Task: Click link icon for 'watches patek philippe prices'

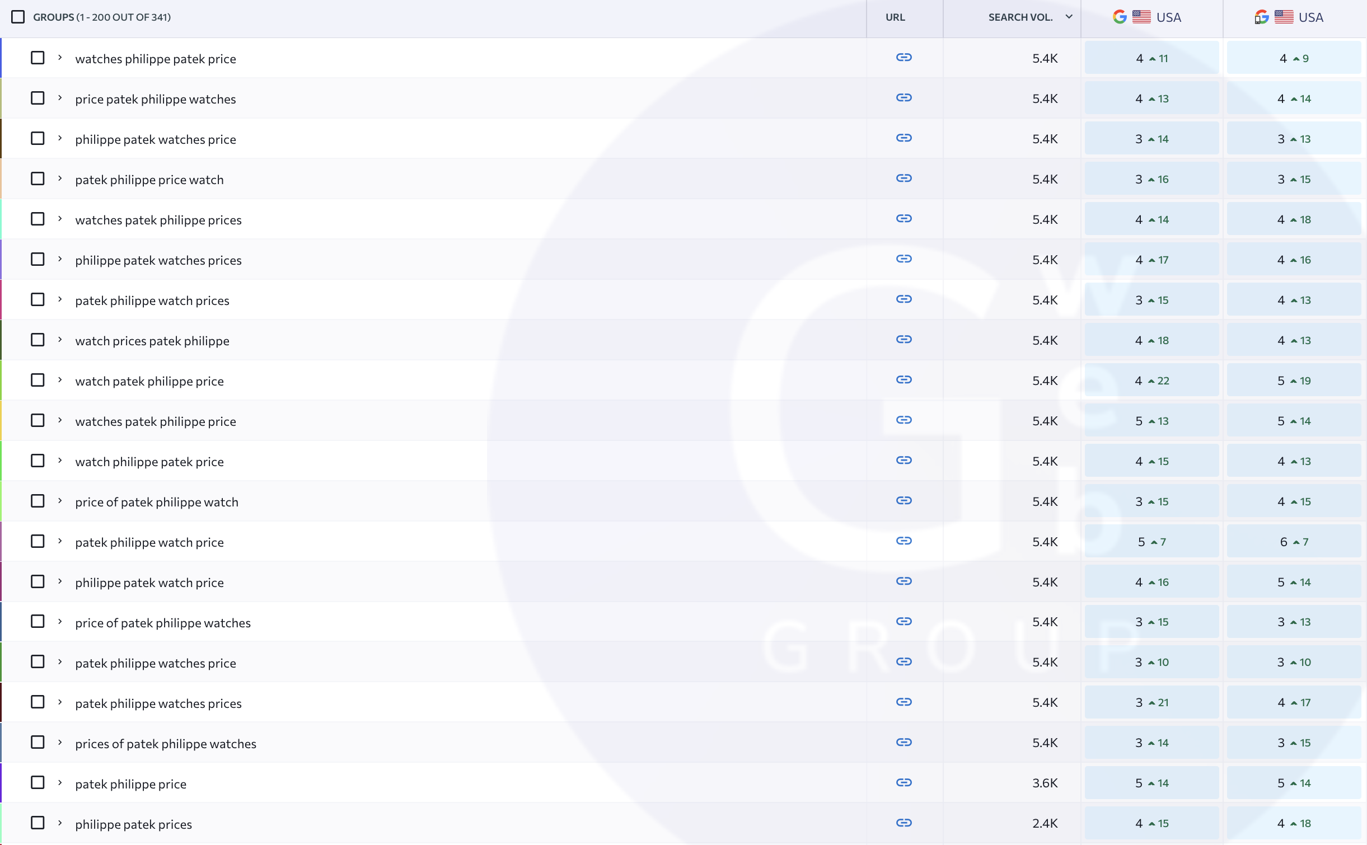Action: click(x=903, y=219)
